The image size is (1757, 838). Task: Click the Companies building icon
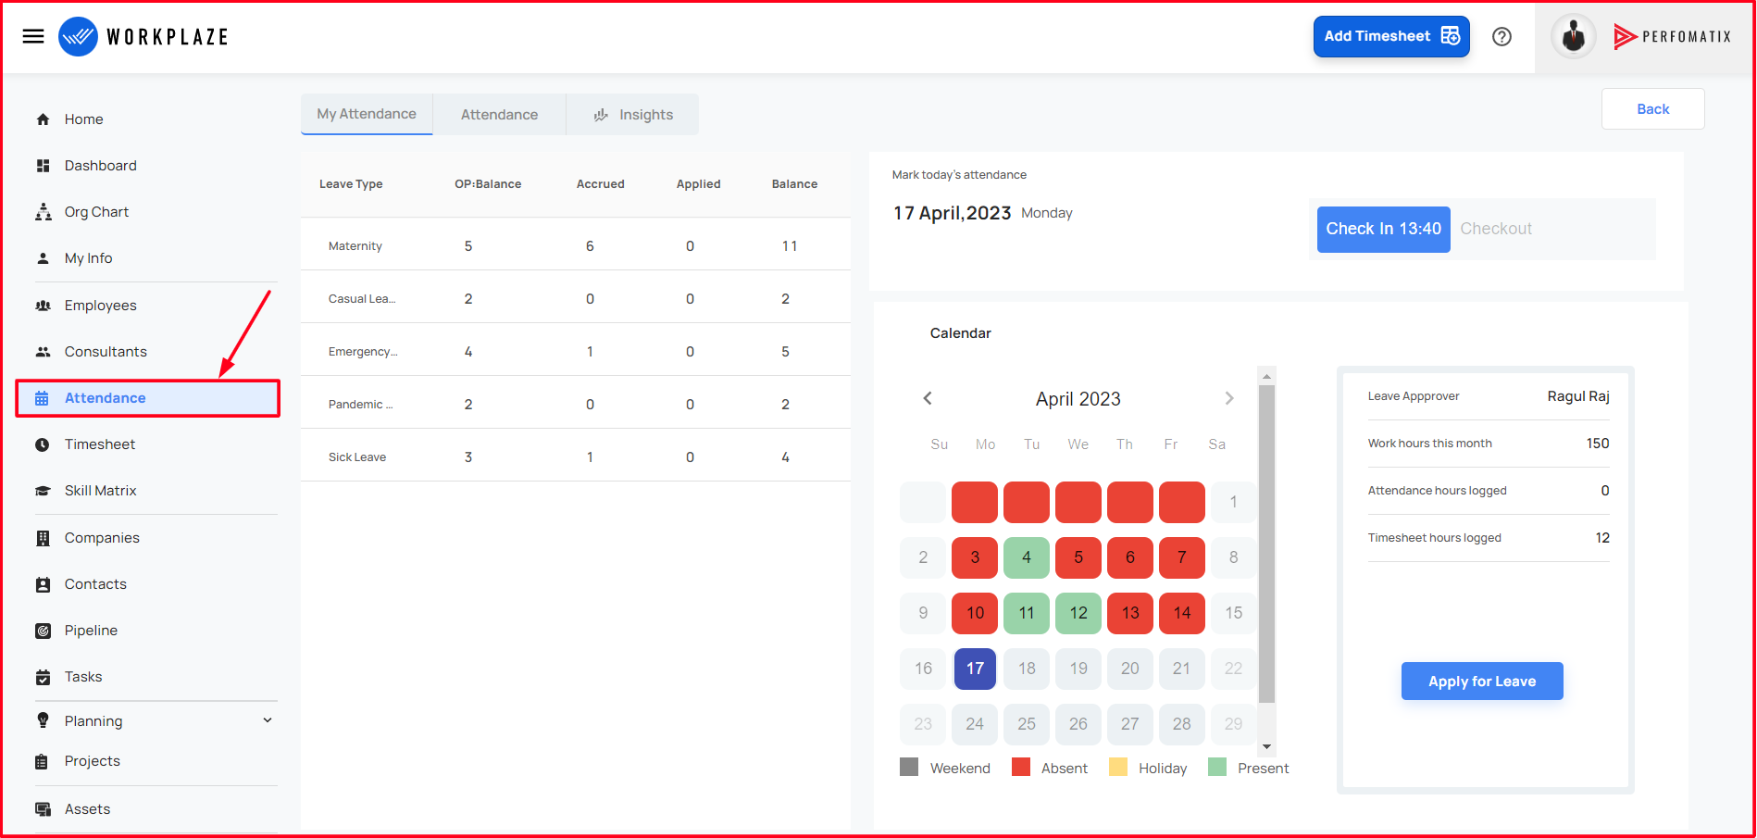[43, 538]
